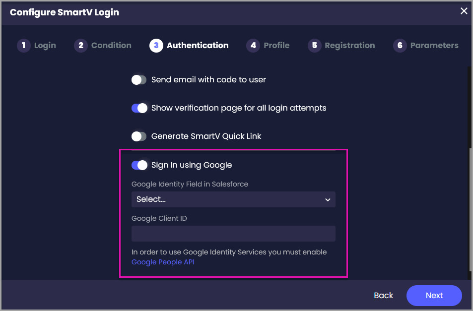Close the Configure SmartV Login dialog
Viewport: 473px width, 311px height.
(464, 11)
